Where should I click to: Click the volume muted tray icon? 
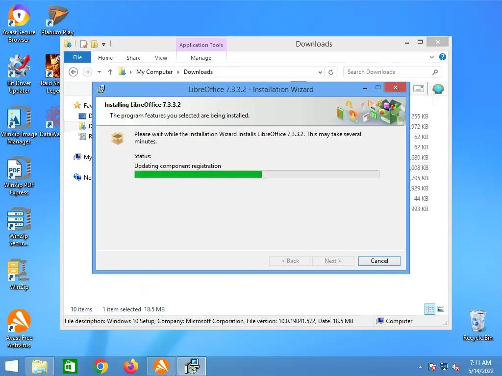pyautogui.click(x=456, y=367)
